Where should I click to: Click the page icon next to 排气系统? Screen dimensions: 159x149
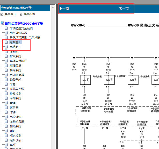click(x=6, y=56)
